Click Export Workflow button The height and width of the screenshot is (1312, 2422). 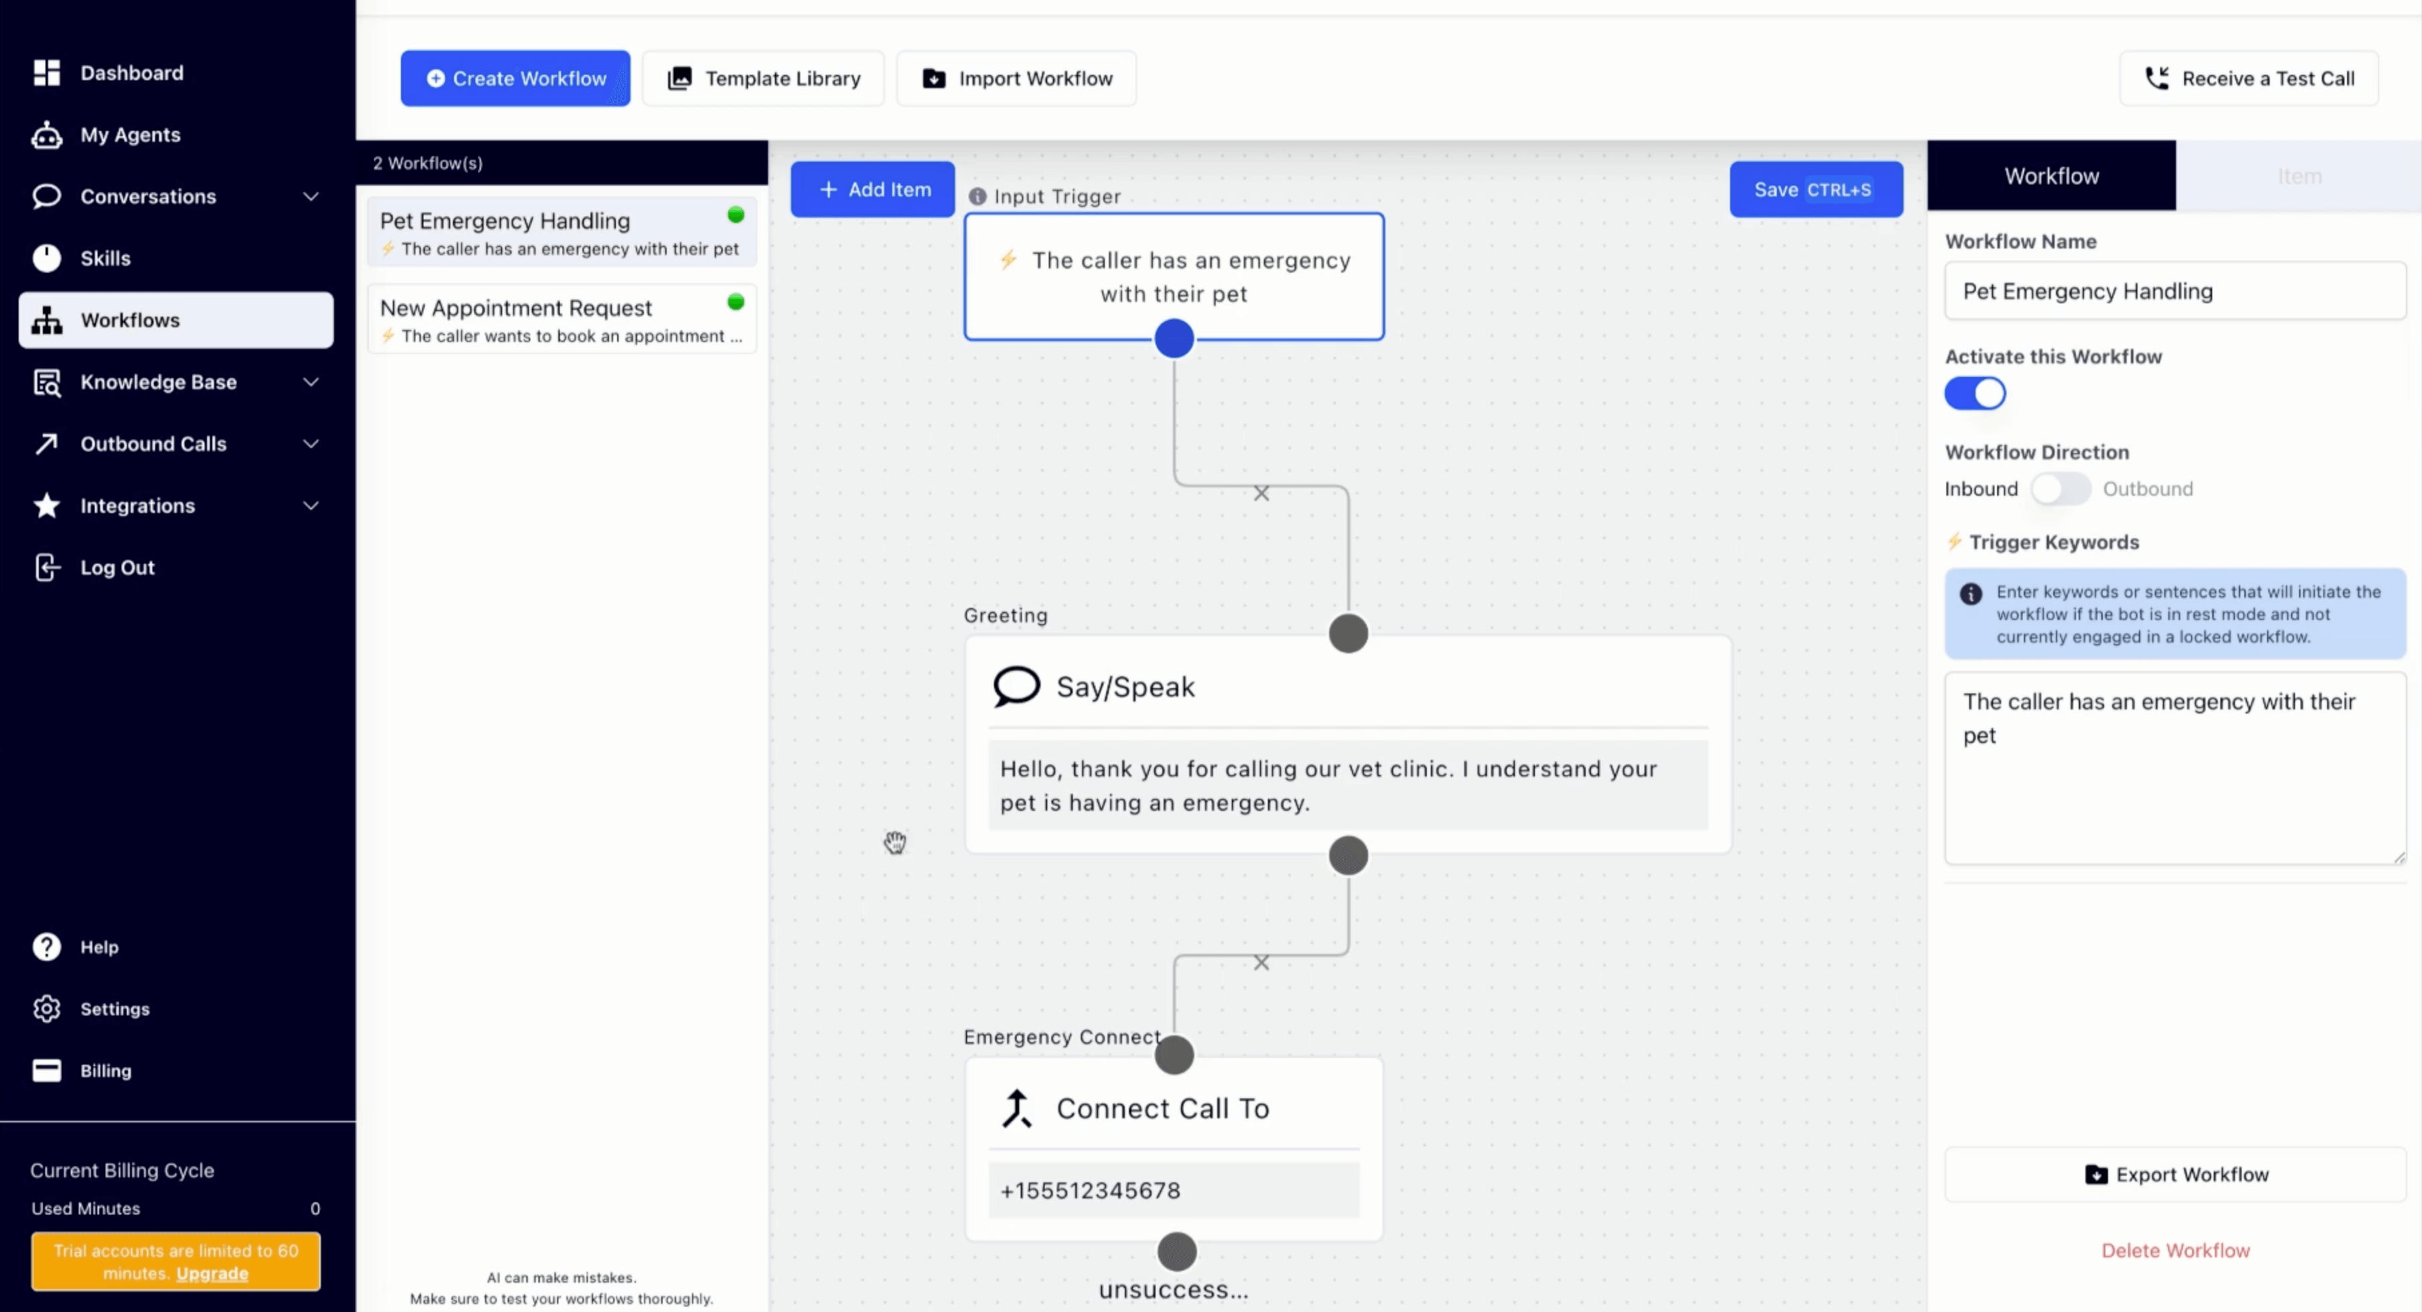pyautogui.click(x=2176, y=1174)
